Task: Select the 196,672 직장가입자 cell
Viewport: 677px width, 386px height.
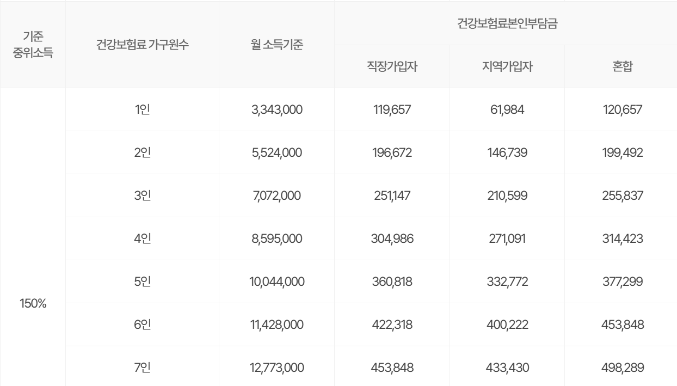Action: pyautogui.click(x=393, y=153)
